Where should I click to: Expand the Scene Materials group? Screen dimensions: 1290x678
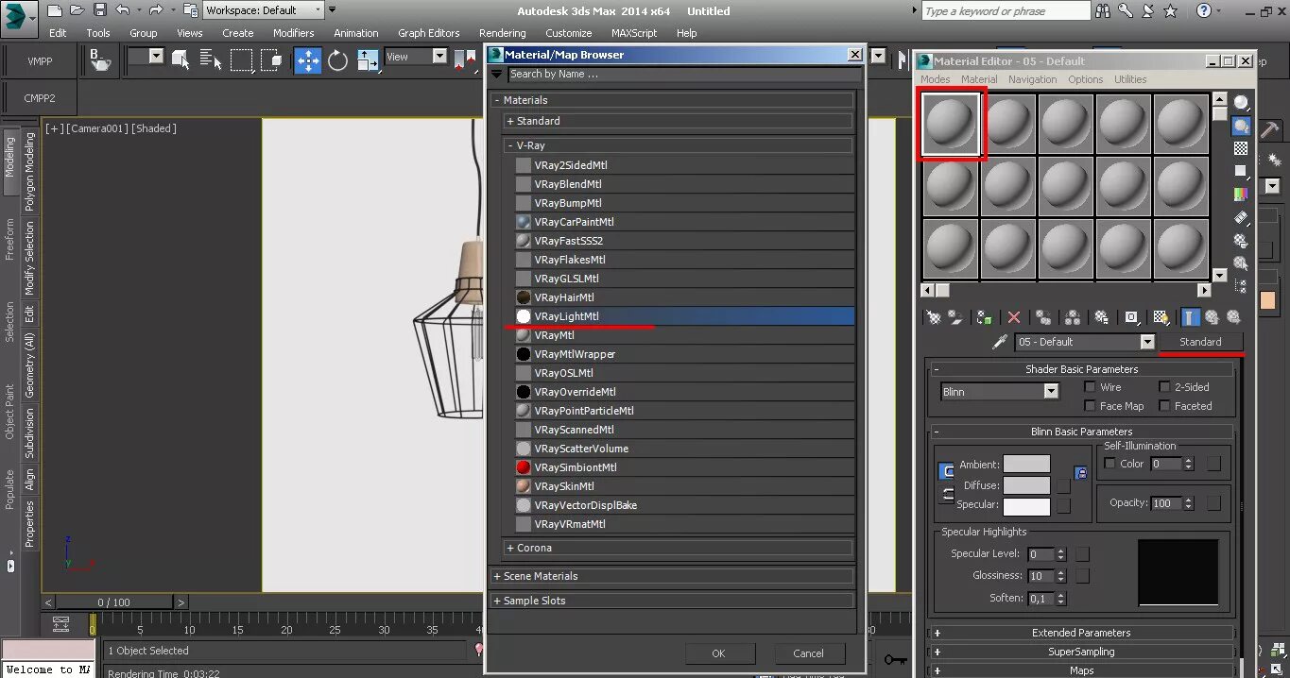point(672,576)
